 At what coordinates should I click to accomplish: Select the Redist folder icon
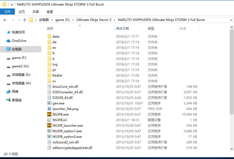(x=49, y=76)
